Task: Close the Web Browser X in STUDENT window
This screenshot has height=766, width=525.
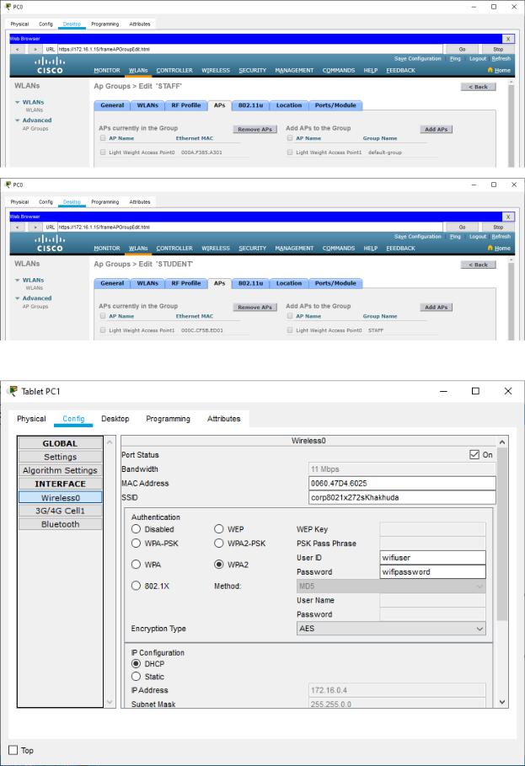Action: (507, 217)
